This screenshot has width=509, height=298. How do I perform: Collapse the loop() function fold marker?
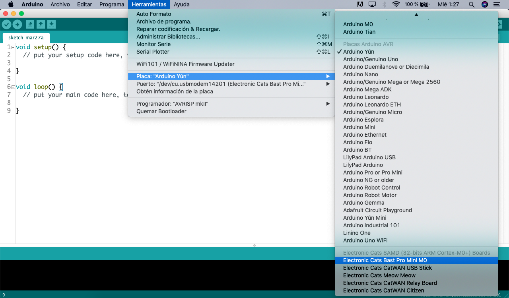13,87
